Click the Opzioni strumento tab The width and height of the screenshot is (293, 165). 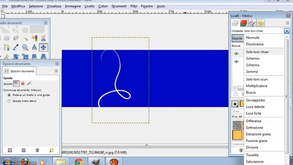pos(19,71)
